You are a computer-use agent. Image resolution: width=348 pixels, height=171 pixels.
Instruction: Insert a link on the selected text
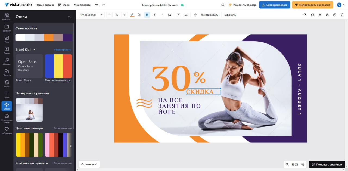(195, 15)
